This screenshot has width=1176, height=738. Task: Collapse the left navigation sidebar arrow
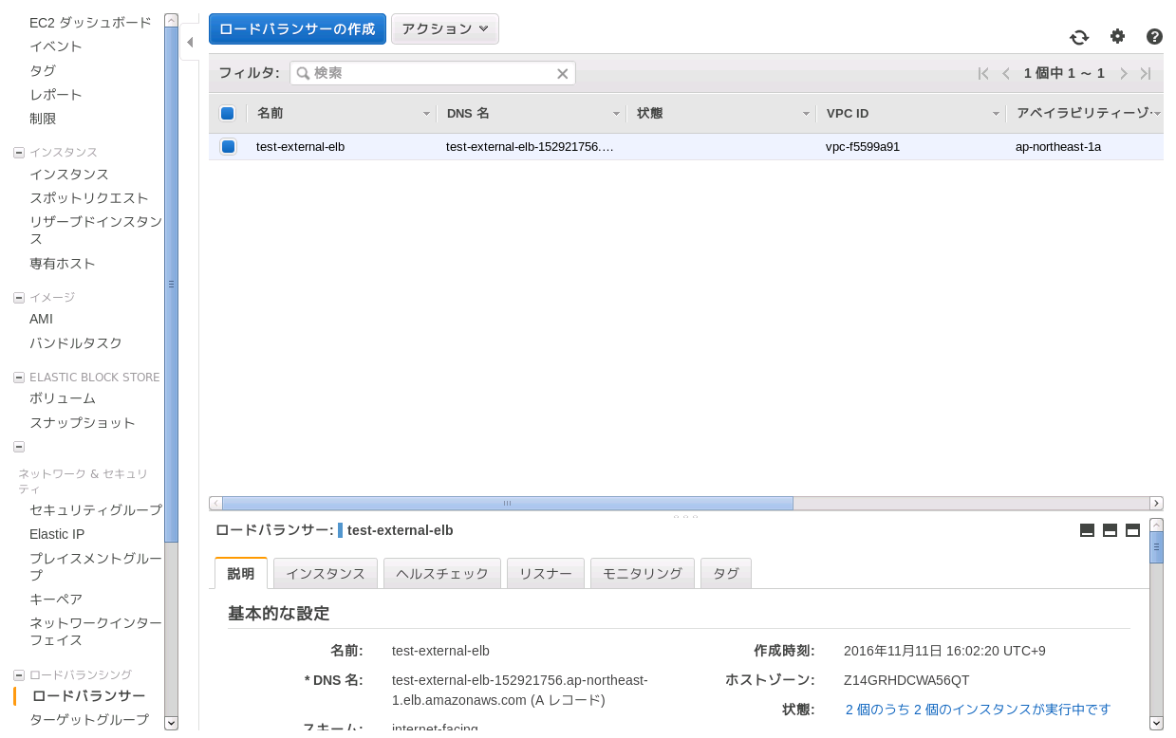[190, 43]
